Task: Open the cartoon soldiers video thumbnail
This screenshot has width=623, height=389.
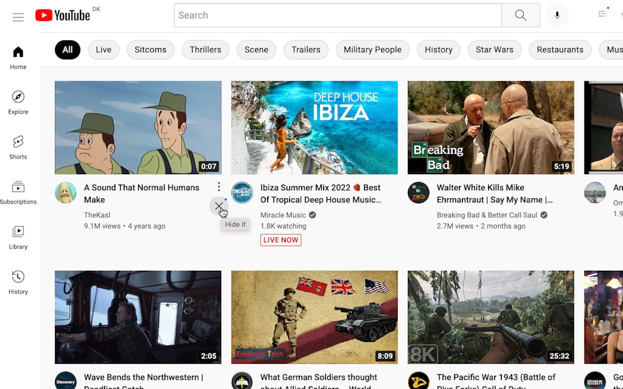Action: (x=138, y=127)
